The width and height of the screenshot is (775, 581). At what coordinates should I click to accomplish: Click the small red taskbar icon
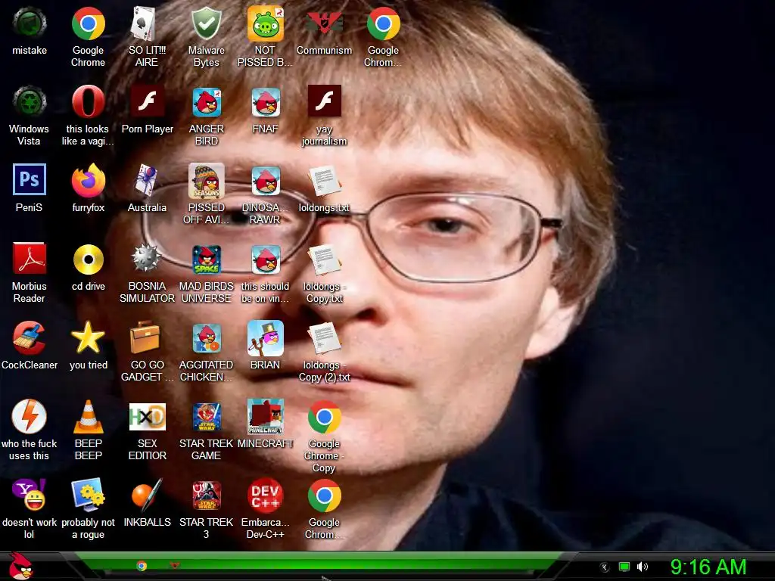pos(175,564)
